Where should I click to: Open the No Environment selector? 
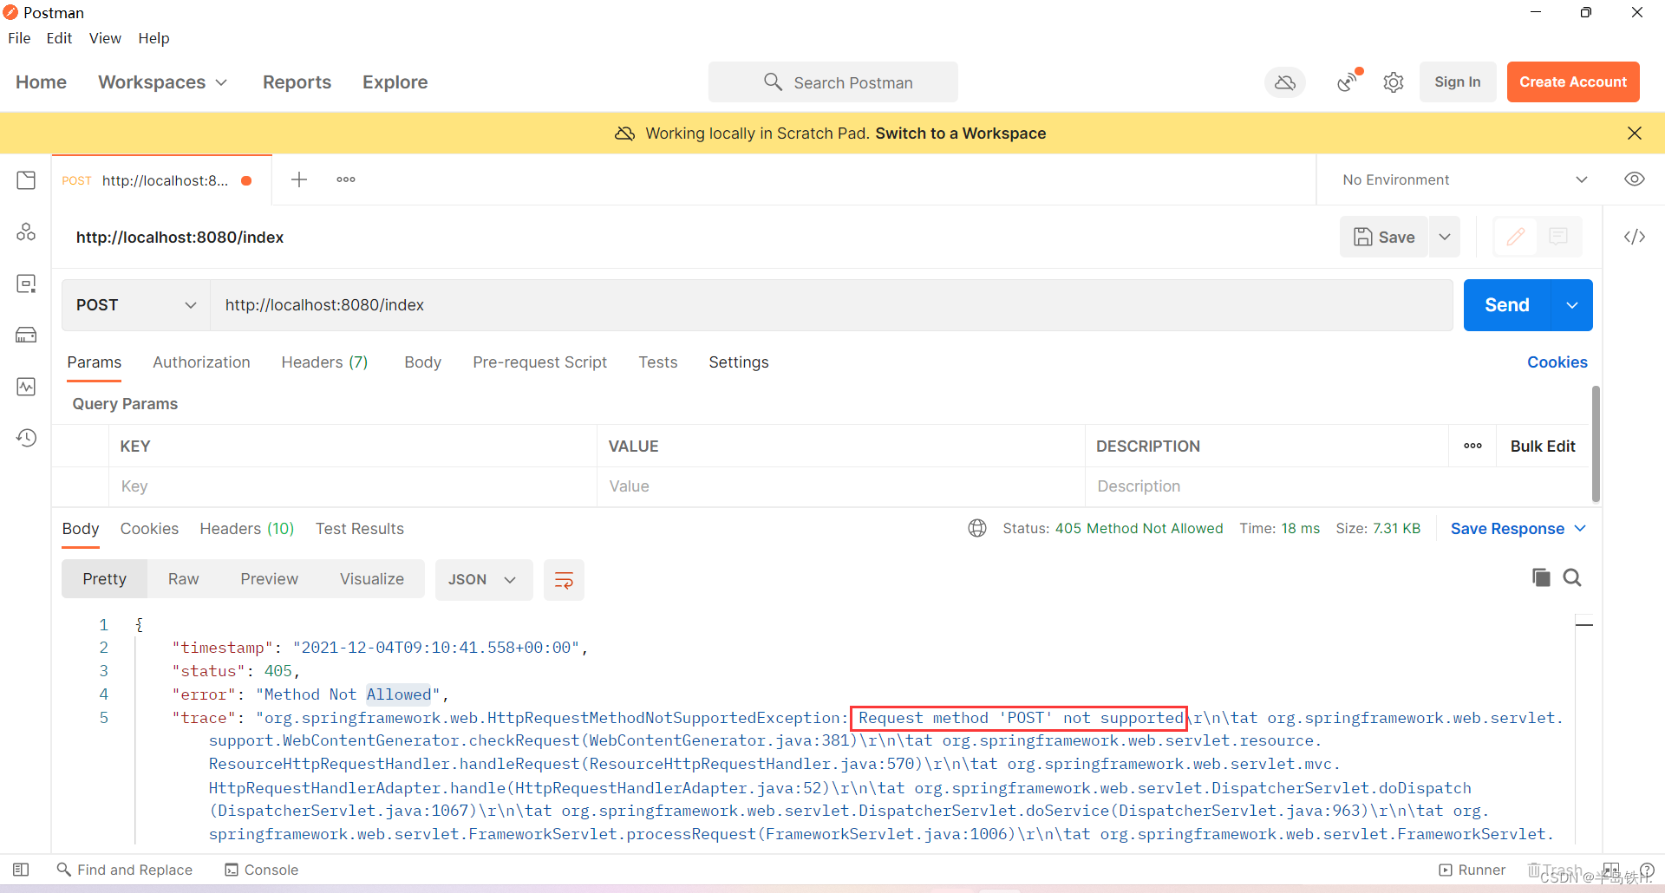pos(1464,179)
